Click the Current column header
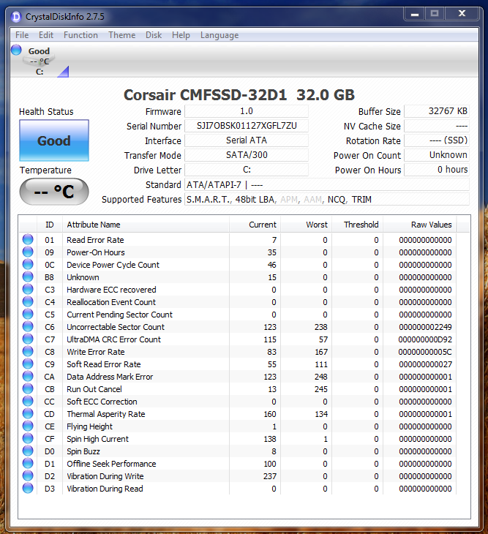 [x=255, y=225]
